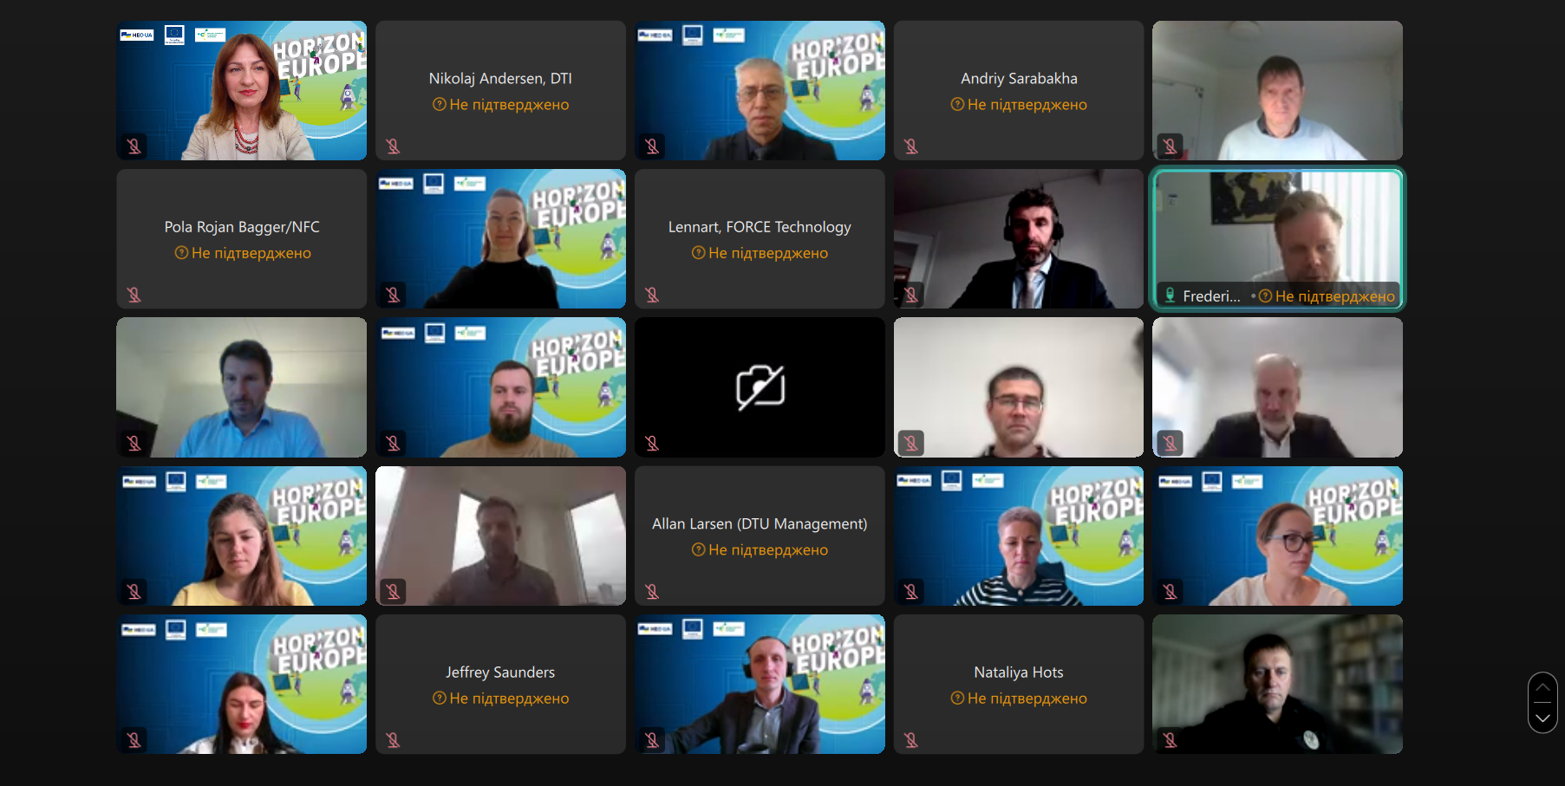Show previous page with up chevron
Image resolution: width=1565 pixels, height=786 pixels.
click(1542, 687)
